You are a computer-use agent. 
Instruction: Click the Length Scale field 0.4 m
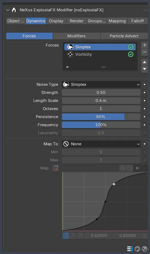(101, 101)
